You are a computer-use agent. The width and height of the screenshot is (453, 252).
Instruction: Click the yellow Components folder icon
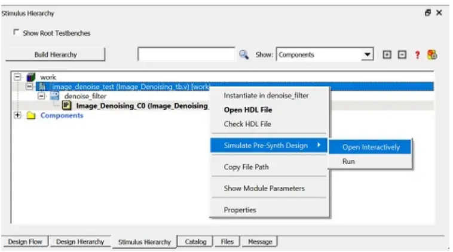tap(31, 116)
